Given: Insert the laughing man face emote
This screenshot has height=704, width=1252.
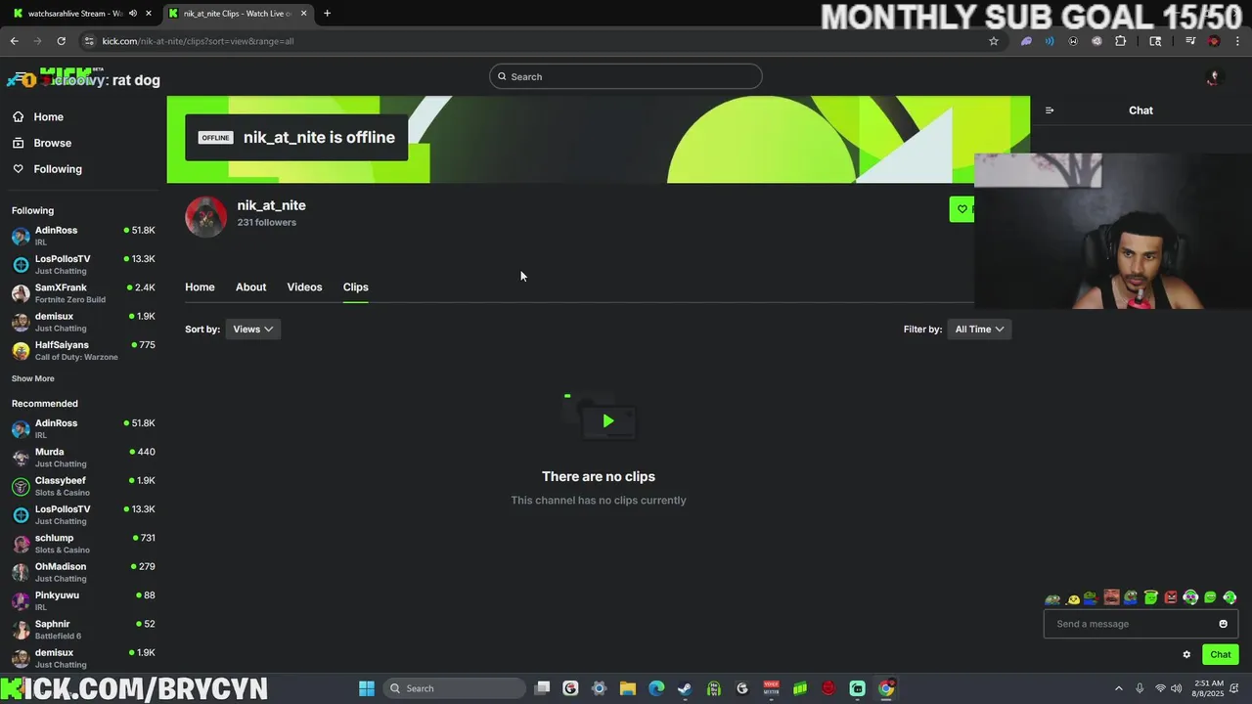Looking at the screenshot, I should click(1111, 597).
